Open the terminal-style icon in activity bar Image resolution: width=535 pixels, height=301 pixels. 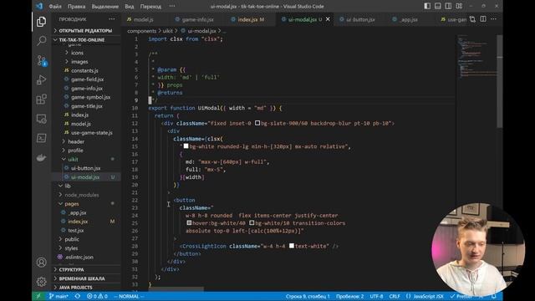(x=41, y=138)
